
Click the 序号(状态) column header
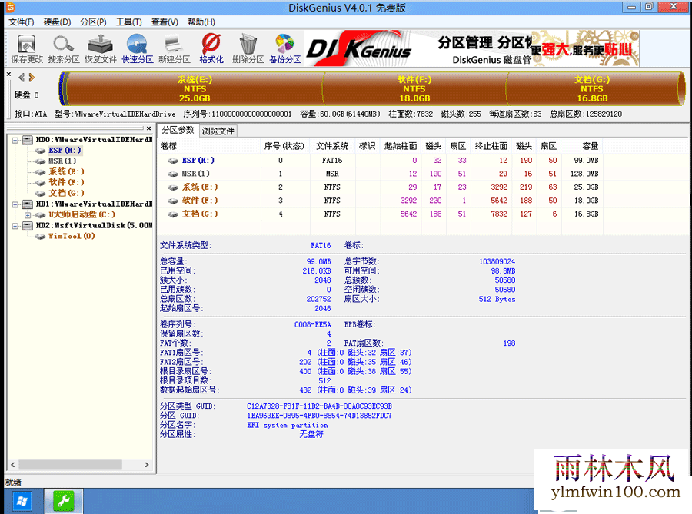point(285,146)
